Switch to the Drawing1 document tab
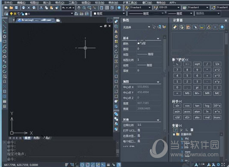This screenshot has width=229, height=167. (x=36, y=20)
